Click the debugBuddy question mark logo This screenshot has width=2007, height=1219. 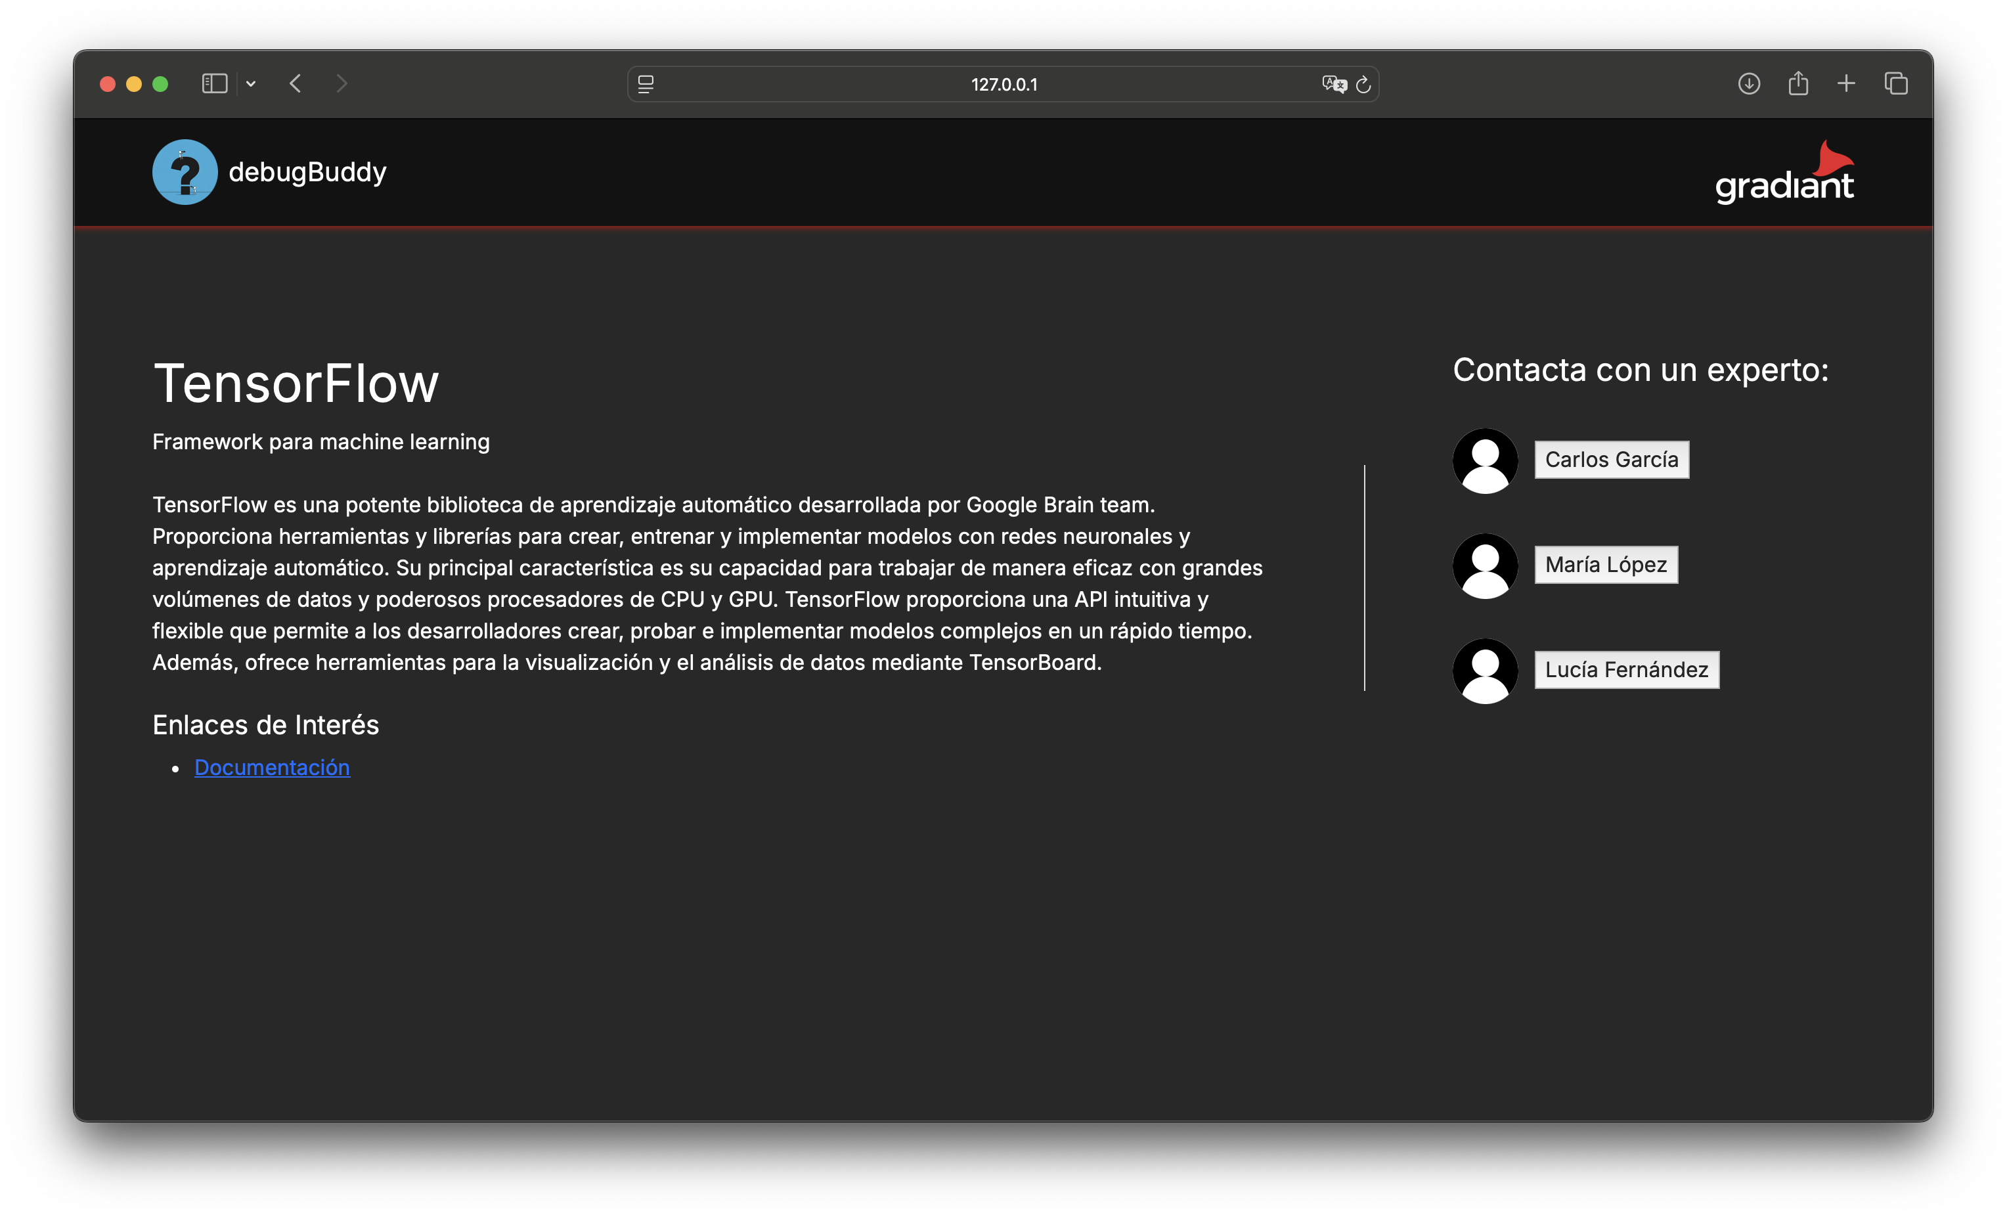coord(185,172)
